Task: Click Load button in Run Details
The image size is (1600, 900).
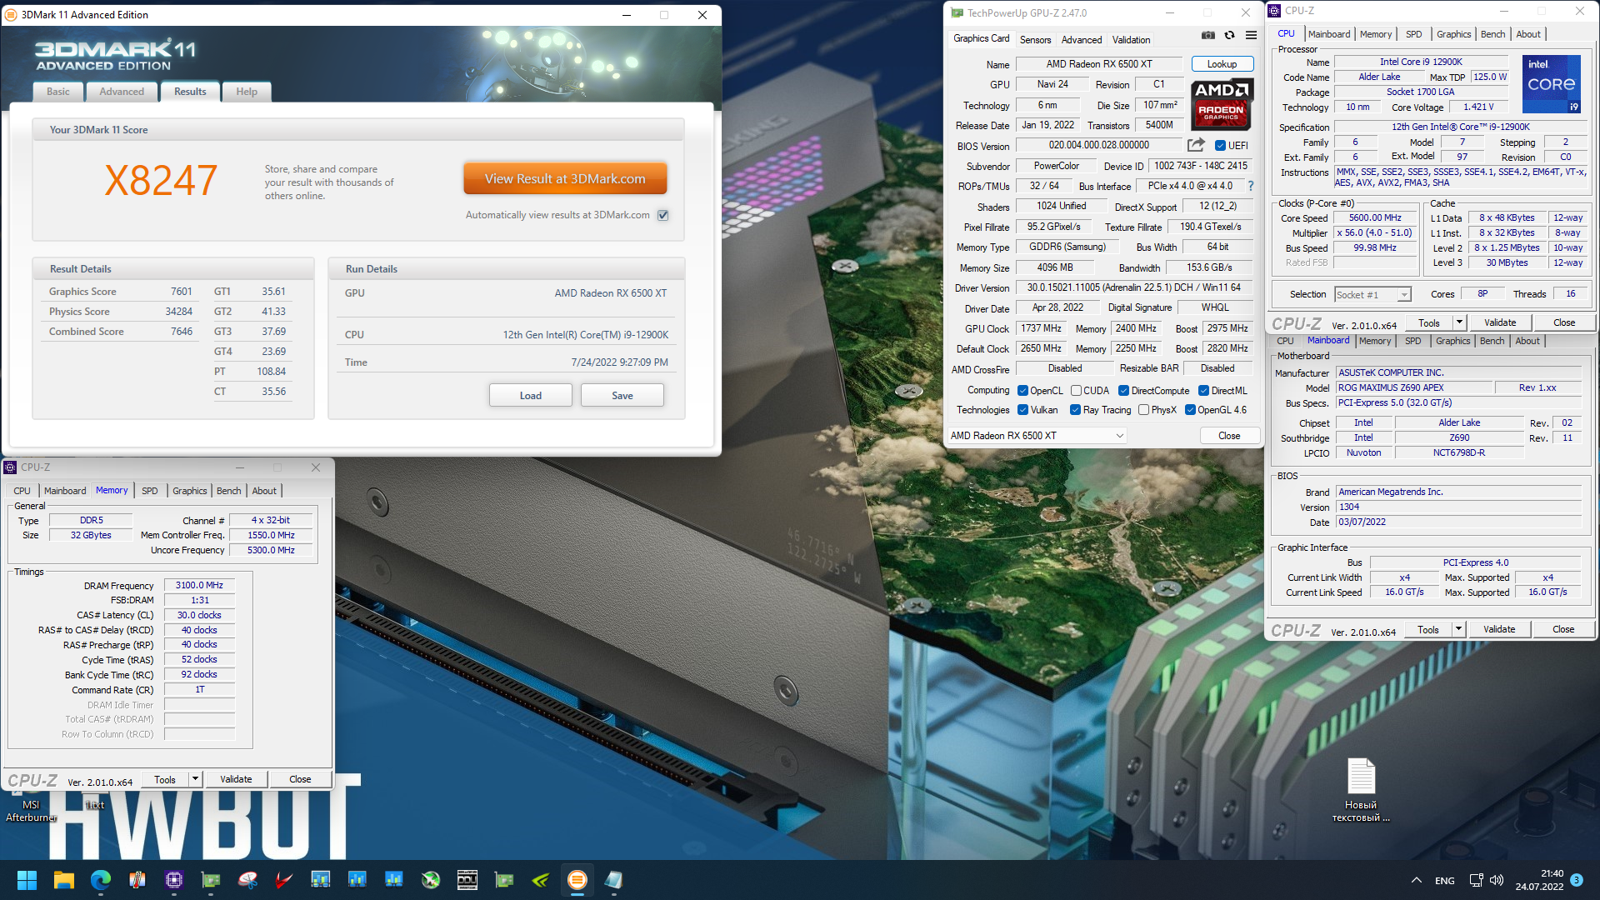Action: click(530, 396)
